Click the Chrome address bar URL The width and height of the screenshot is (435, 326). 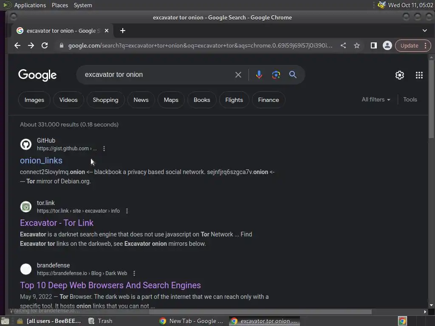[200, 45]
